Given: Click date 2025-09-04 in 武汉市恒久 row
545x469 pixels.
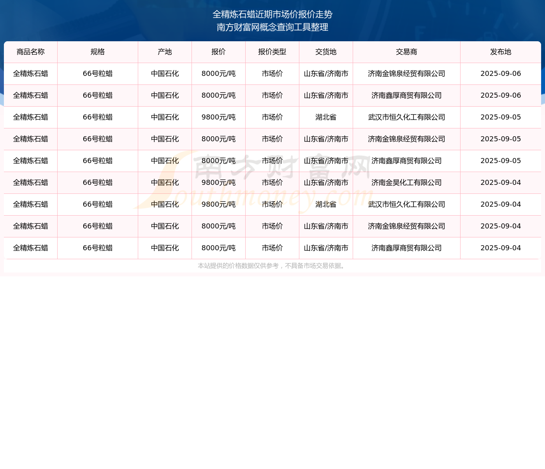Looking at the screenshot, I should tap(501, 204).
